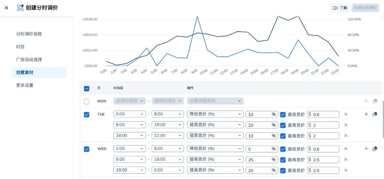Remove WED 18:00-0:00 rule with X

346,170
